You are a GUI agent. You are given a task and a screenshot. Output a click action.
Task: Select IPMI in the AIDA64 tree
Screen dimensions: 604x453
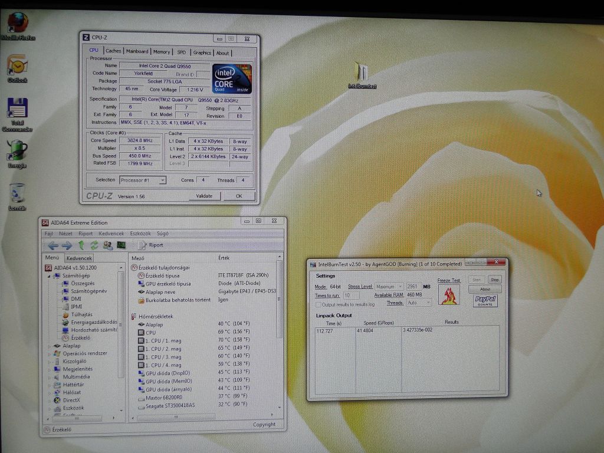click(72, 307)
